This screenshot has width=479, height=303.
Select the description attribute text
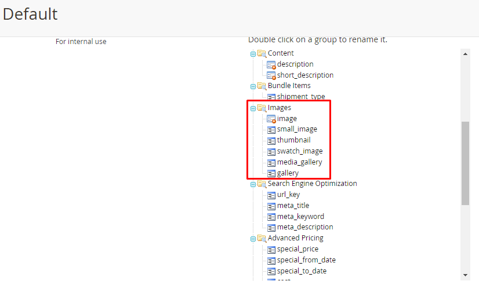coord(295,64)
